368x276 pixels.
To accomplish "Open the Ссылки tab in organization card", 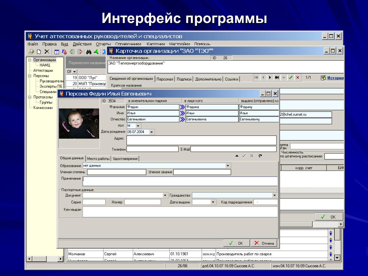I will [231, 79].
